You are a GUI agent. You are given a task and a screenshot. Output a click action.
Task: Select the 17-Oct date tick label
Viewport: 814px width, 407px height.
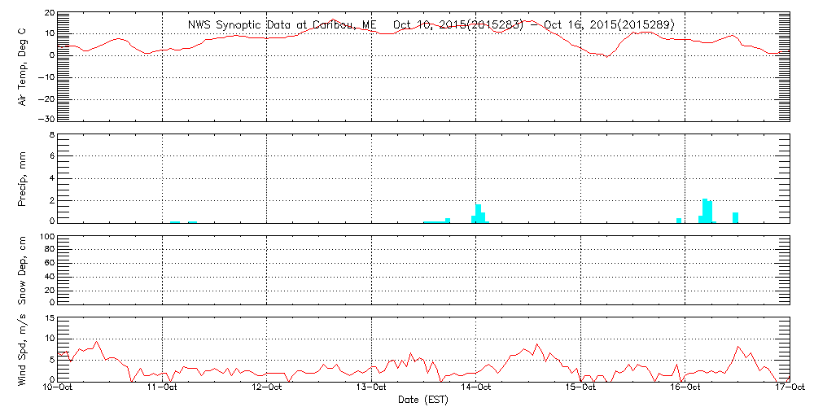click(788, 388)
